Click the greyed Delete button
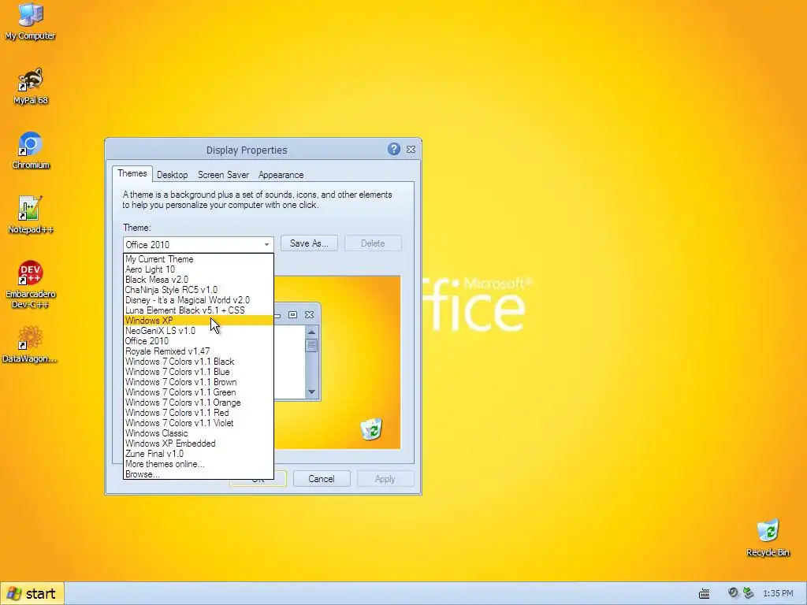 pos(373,243)
